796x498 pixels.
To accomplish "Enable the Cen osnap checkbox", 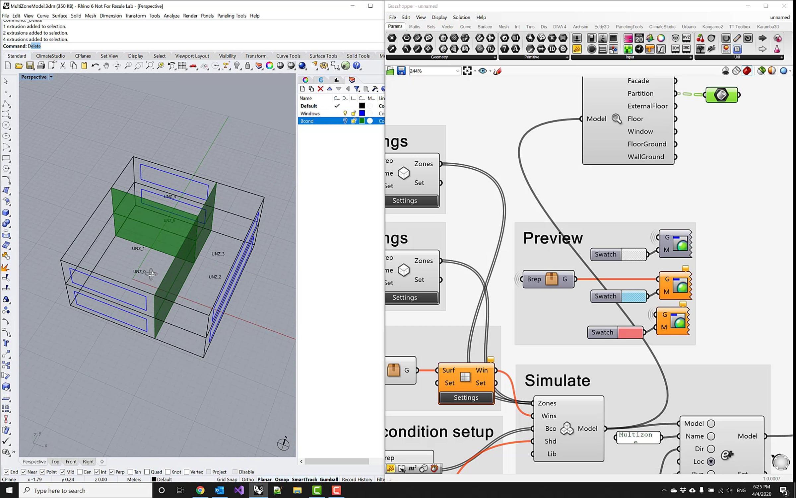I will pos(80,472).
